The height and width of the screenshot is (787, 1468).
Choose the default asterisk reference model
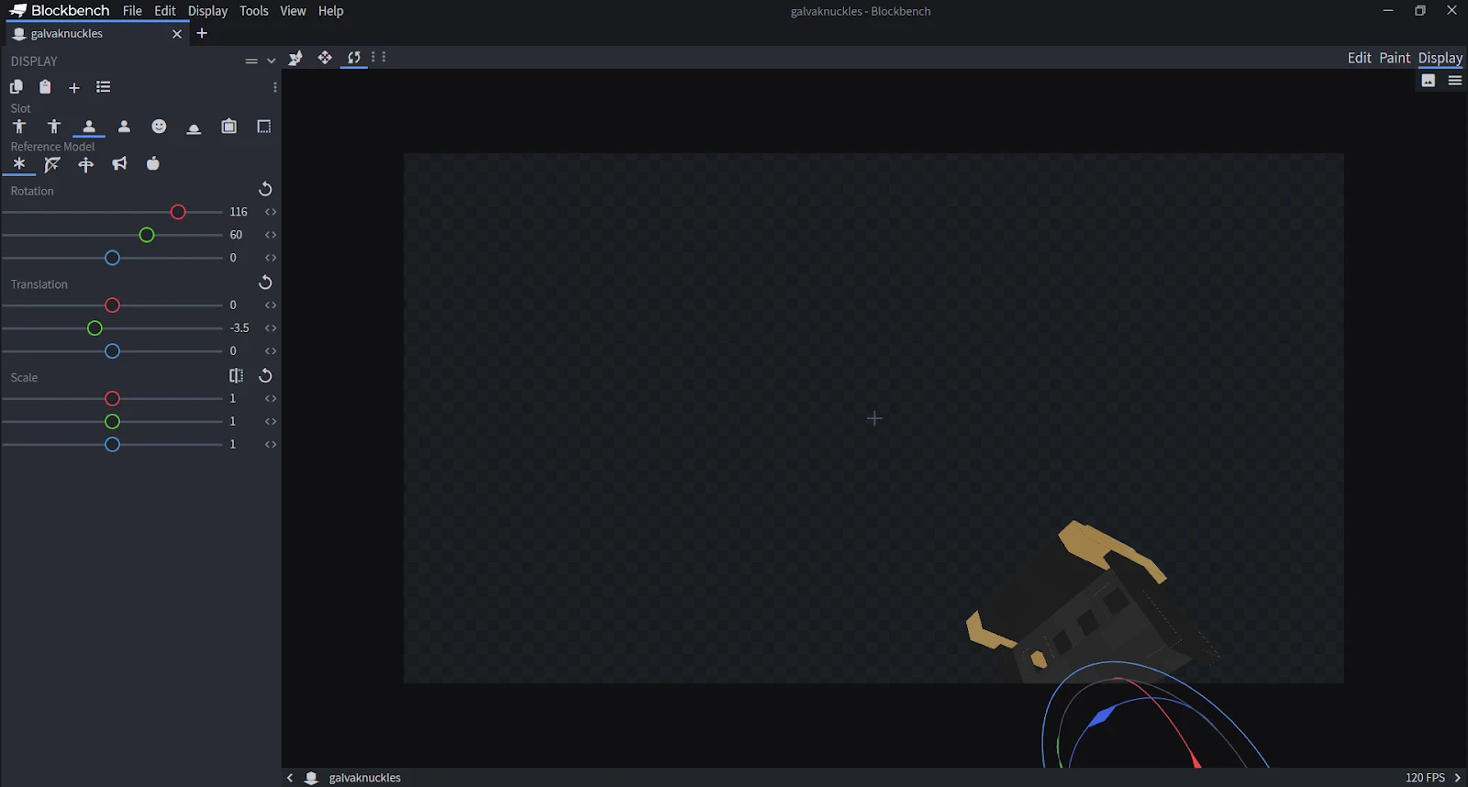coord(19,164)
